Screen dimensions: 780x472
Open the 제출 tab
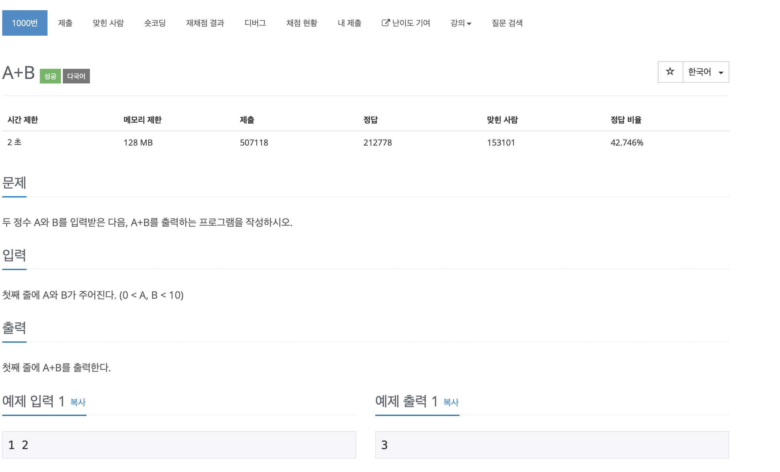65,23
